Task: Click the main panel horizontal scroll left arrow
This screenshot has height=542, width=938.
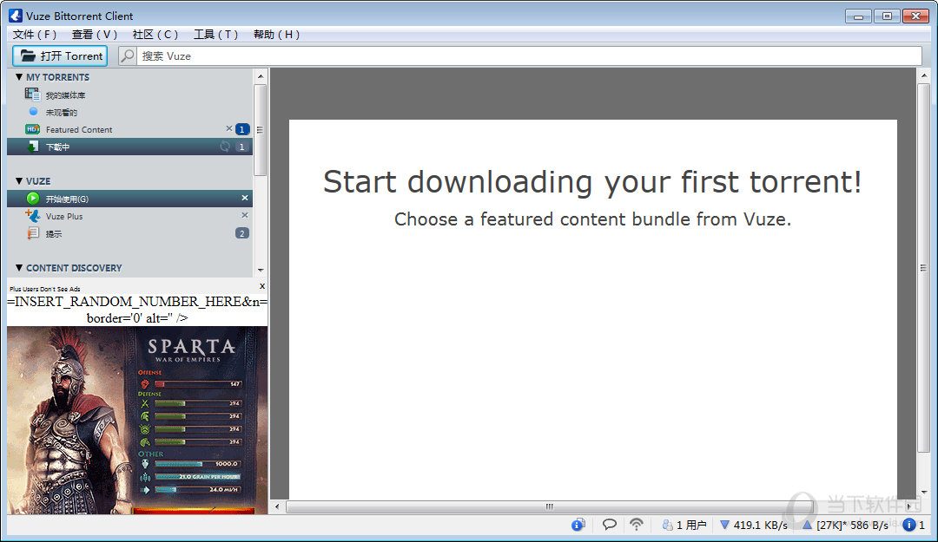Action: 276,506
